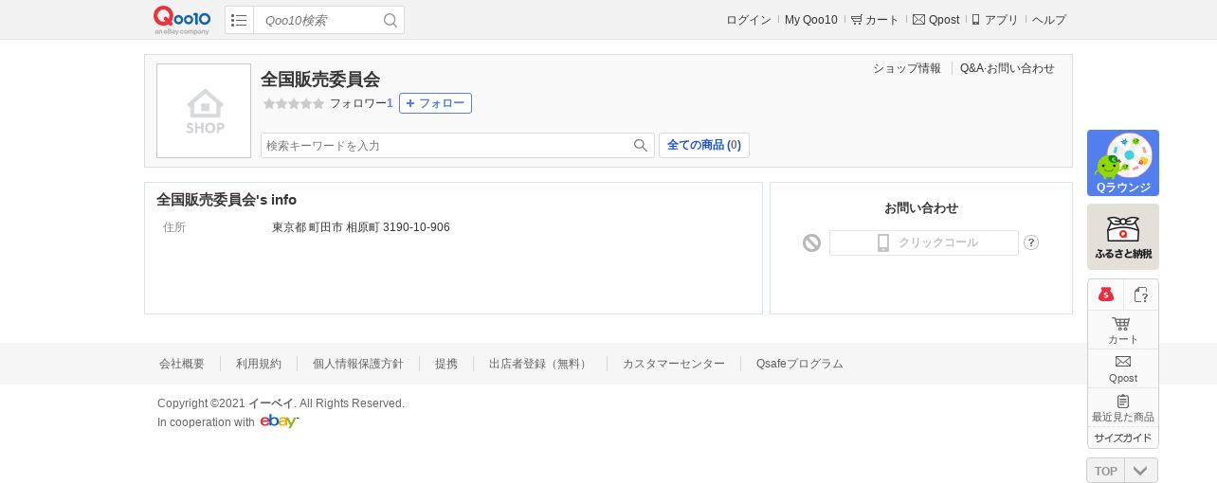Open ヘルプ in the header
1217x483 pixels.
1049,20
